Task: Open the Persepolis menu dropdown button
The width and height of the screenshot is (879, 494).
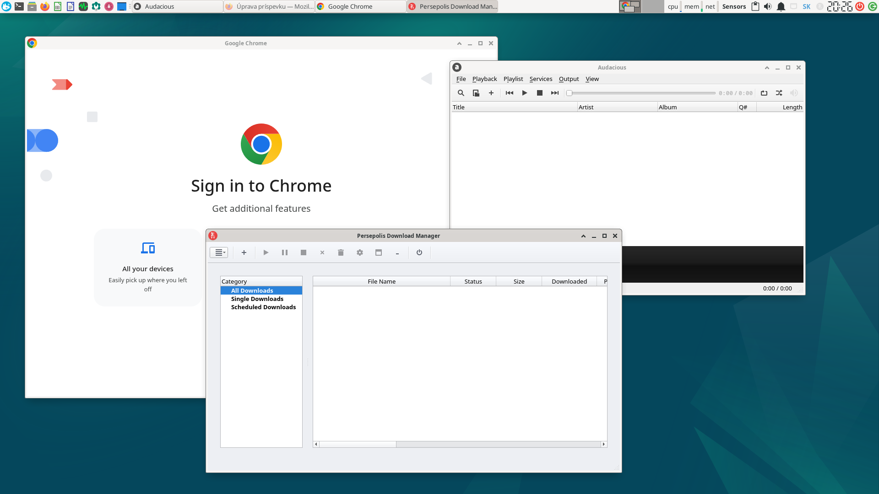Action: pyautogui.click(x=219, y=252)
